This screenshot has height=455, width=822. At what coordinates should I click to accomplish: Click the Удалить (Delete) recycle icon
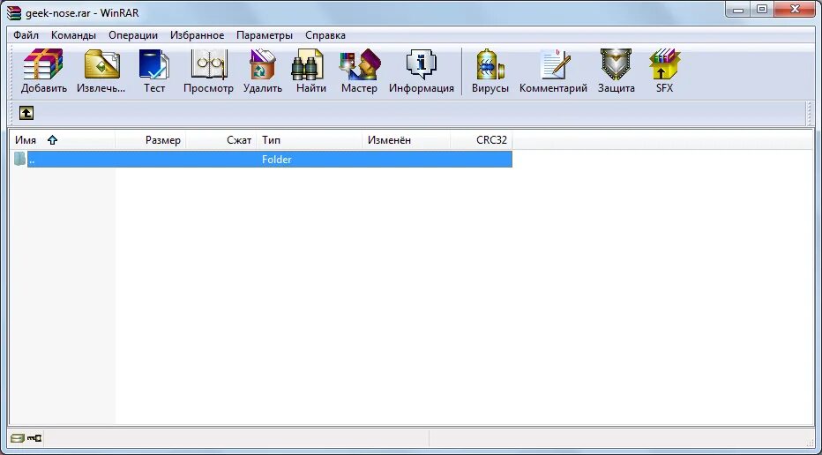coord(263,64)
